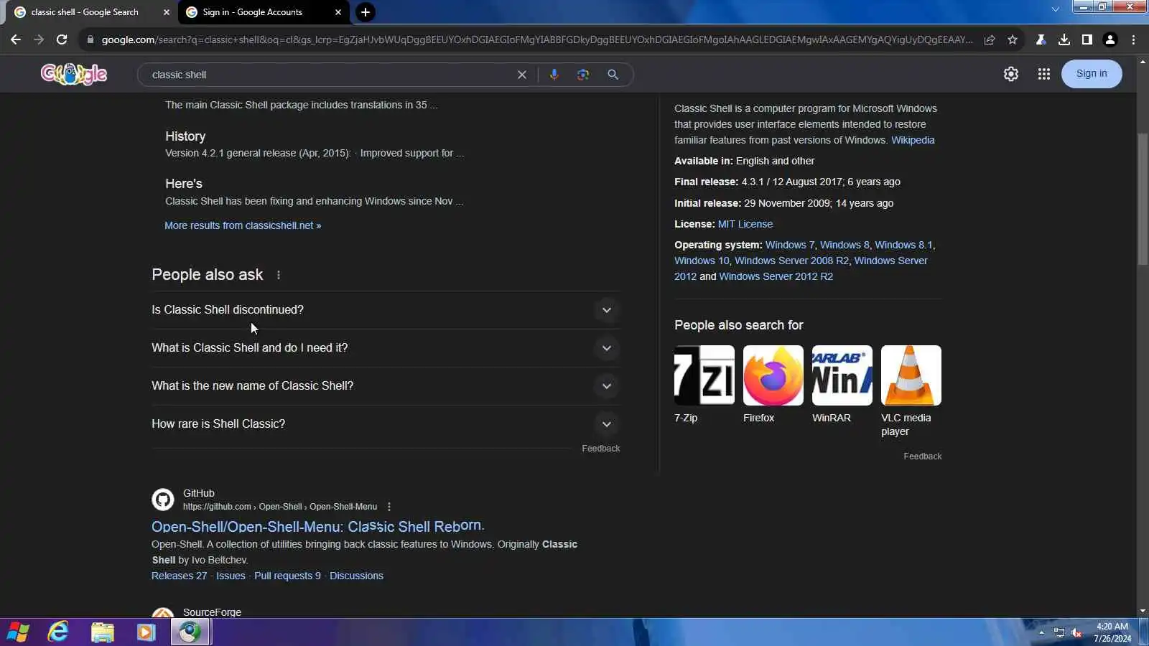Viewport: 1149px width, 646px height.
Task: Open People also ask options menu
Action: [279, 275]
